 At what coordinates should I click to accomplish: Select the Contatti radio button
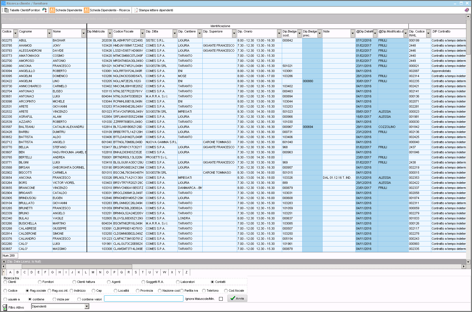click(x=213, y=282)
